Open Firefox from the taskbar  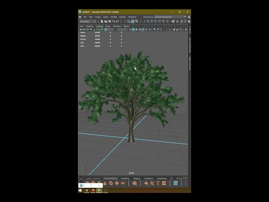click(x=93, y=190)
